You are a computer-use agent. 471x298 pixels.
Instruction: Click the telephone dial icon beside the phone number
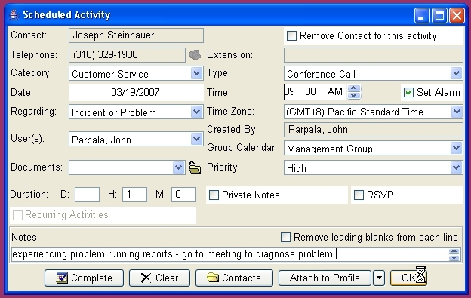pos(195,55)
